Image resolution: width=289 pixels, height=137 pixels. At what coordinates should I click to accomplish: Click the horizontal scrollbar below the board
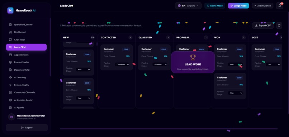click(169, 129)
